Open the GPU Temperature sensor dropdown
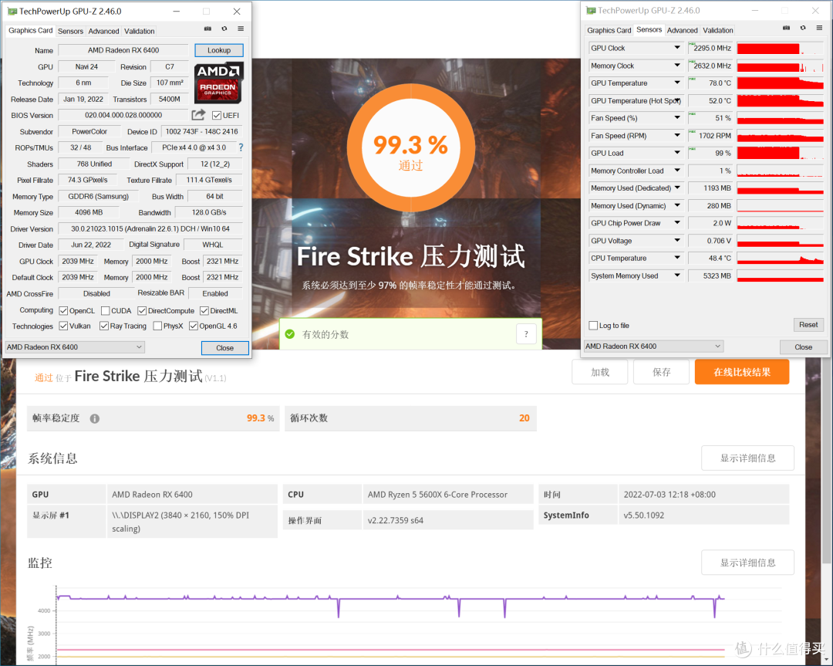The width and height of the screenshot is (833, 666). [x=677, y=83]
